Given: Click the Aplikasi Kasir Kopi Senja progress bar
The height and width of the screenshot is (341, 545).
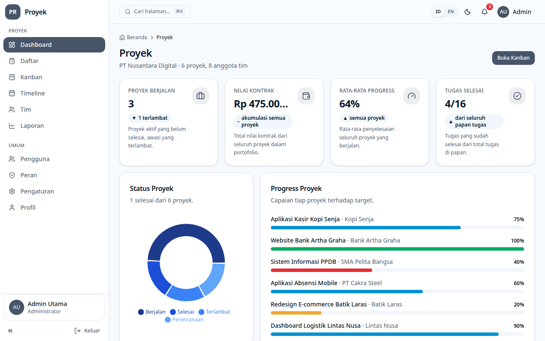Looking at the screenshot, I should [x=397, y=228].
